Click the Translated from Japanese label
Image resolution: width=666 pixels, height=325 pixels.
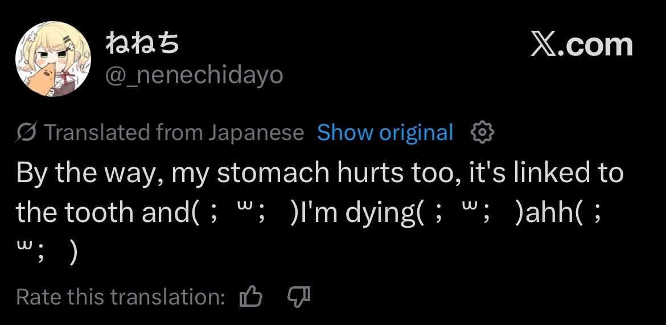point(174,133)
